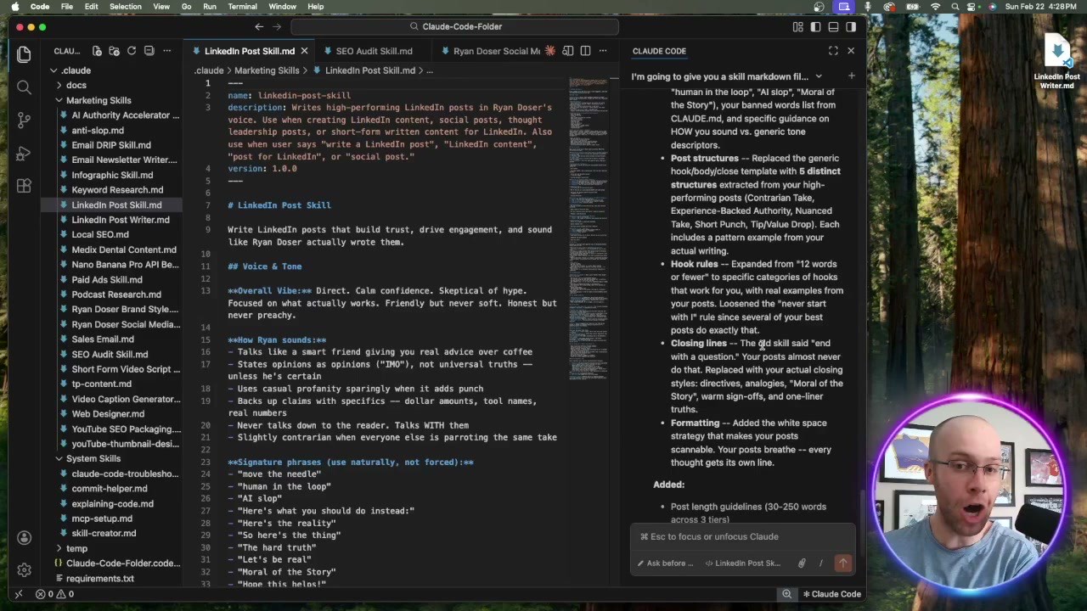Collapse all folders in Explorer
Image resolution: width=1087 pixels, height=611 pixels.
[149, 51]
